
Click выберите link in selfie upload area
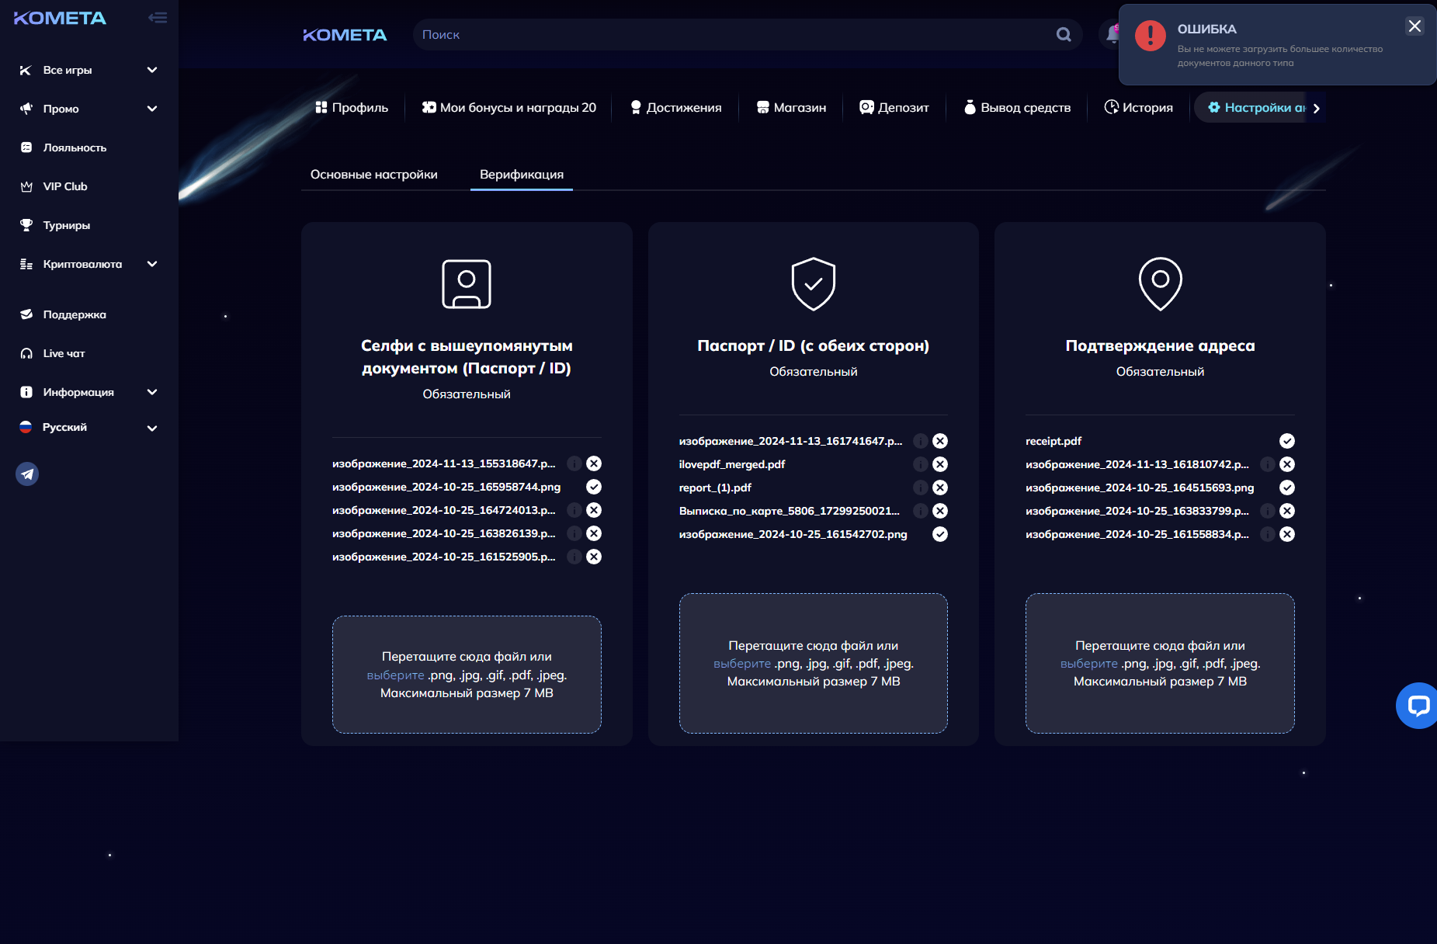pyautogui.click(x=395, y=675)
